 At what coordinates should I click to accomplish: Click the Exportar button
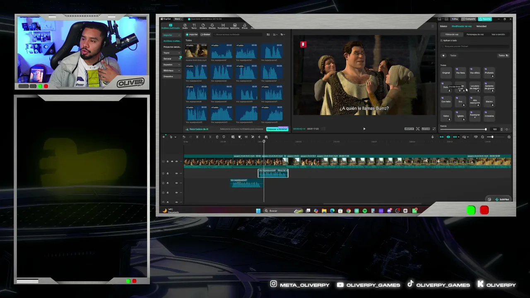pyautogui.click(x=485, y=19)
